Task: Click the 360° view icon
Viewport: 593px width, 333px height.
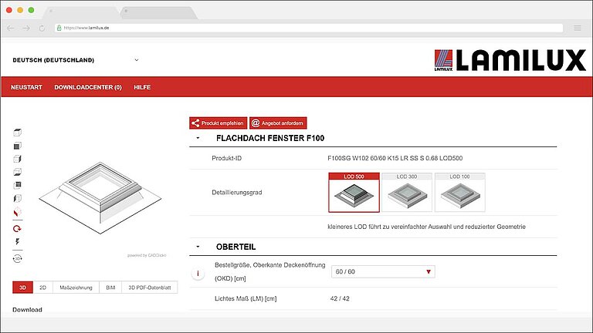Action: pyautogui.click(x=18, y=258)
